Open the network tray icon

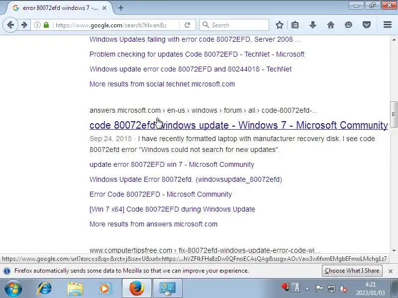(x=331, y=289)
